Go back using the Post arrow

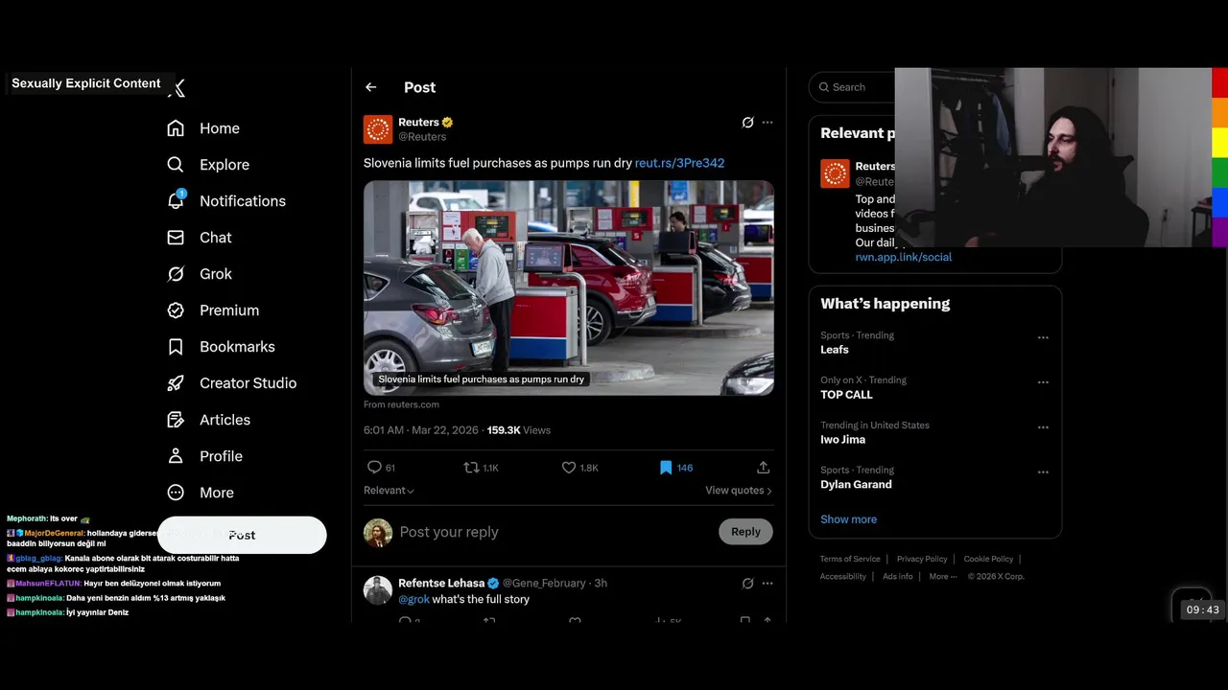371,87
